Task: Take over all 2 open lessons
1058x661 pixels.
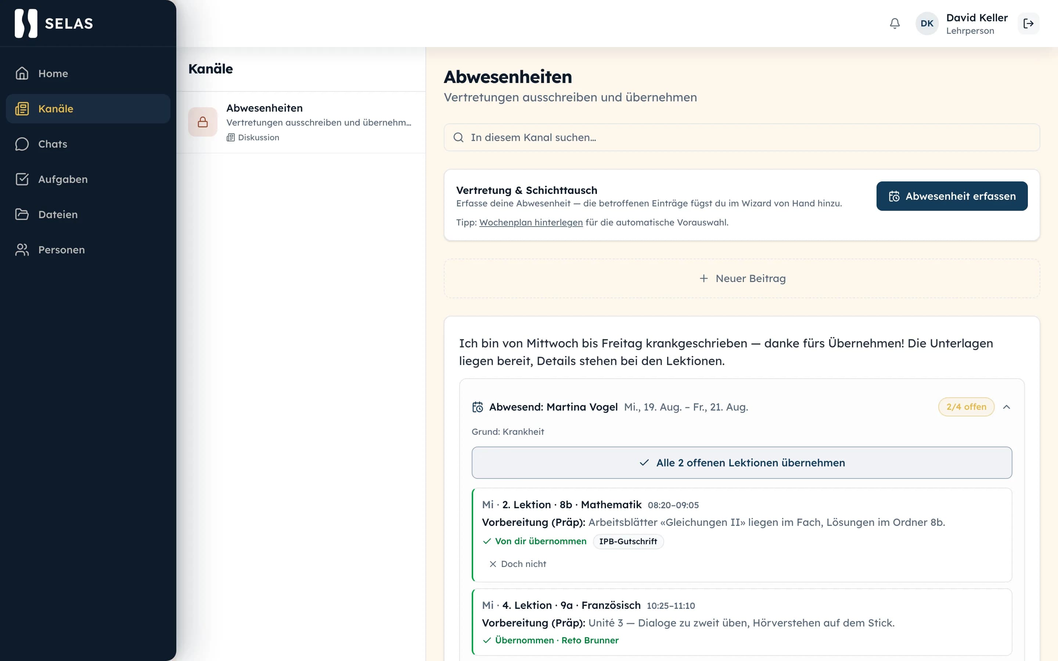Action: click(x=741, y=463)
